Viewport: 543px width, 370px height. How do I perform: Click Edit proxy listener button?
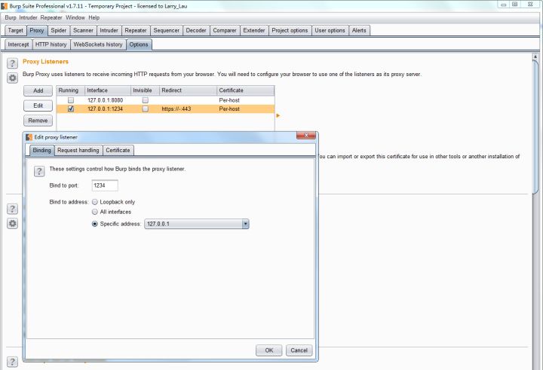point(38,105)
